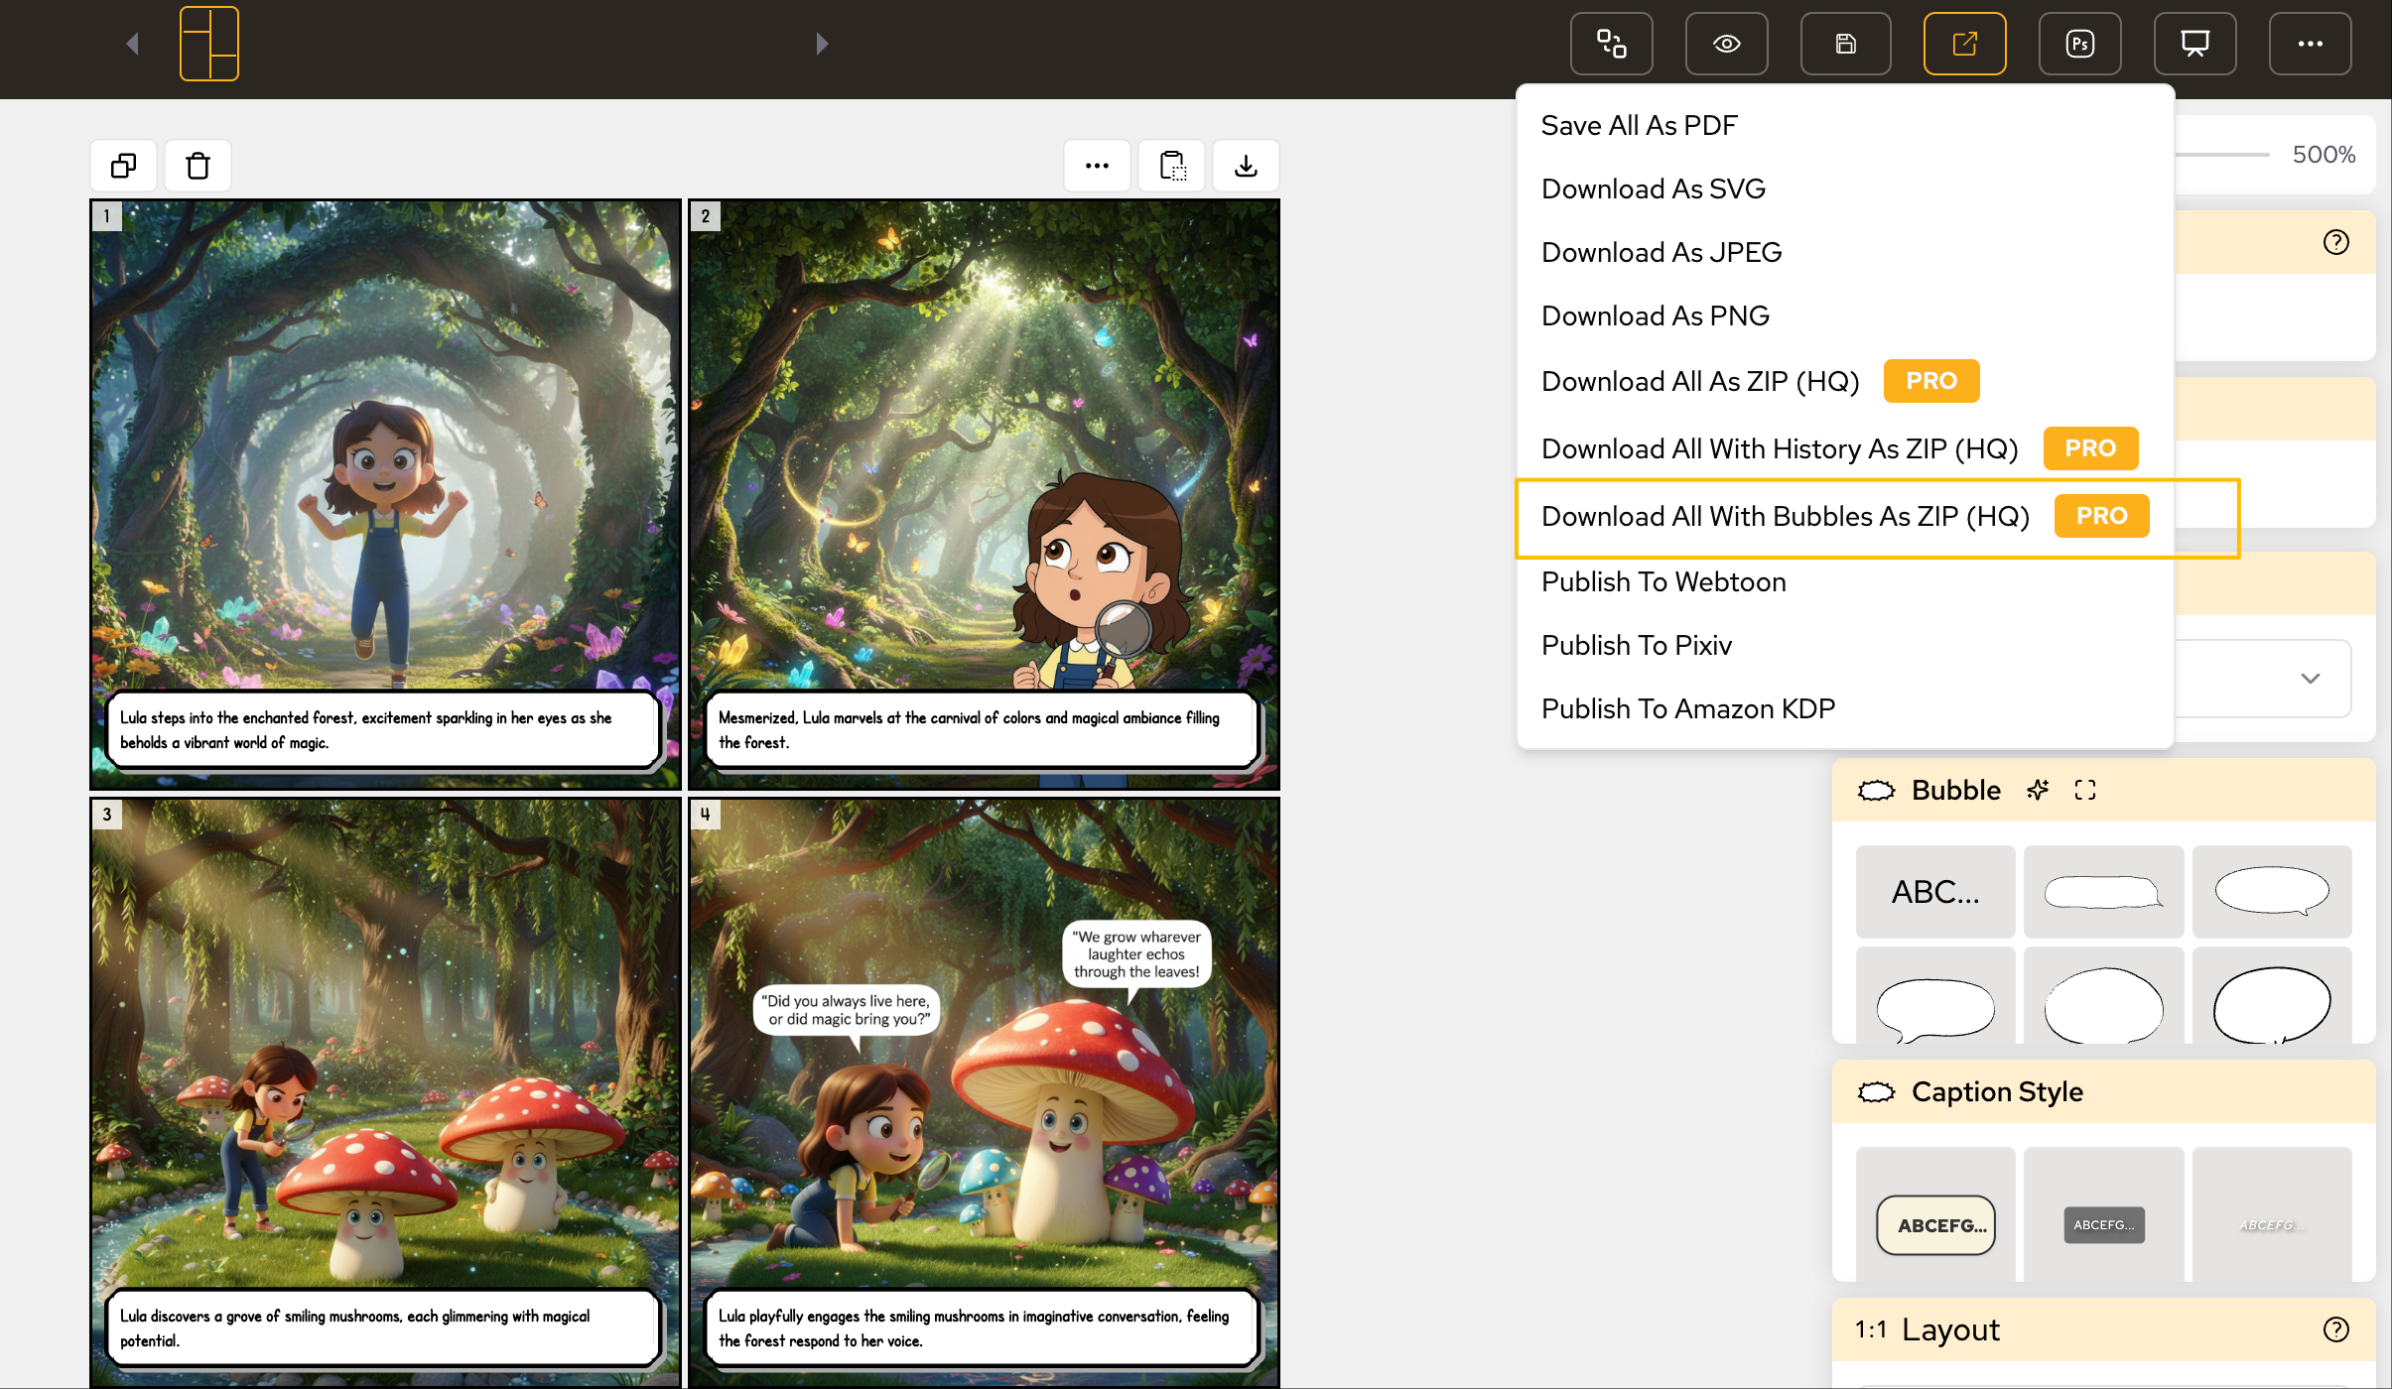Open the Photoshop export icon

tap(2079, 44)
